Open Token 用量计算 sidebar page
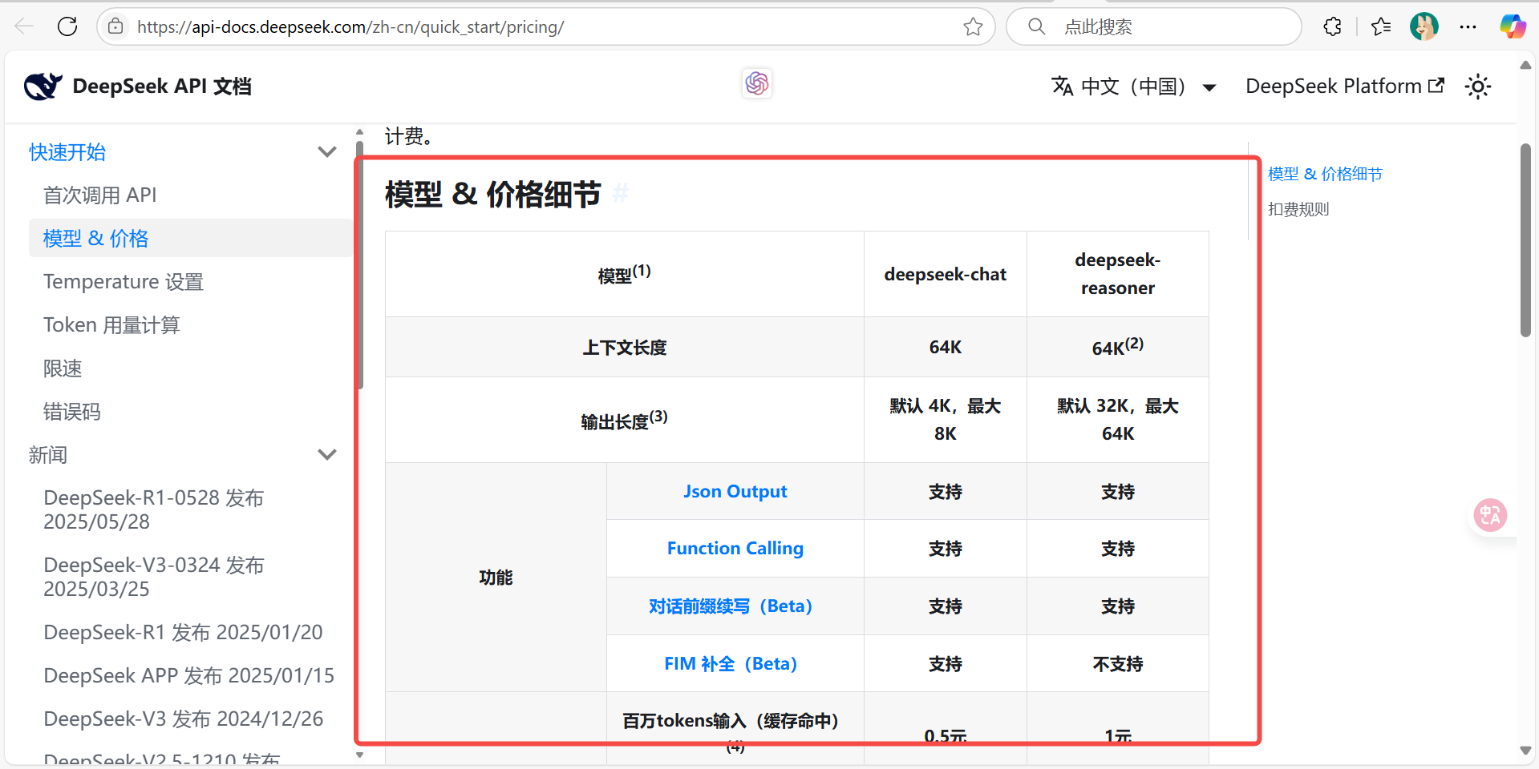This screenshot has height=769, width=1539. point(111,324)
